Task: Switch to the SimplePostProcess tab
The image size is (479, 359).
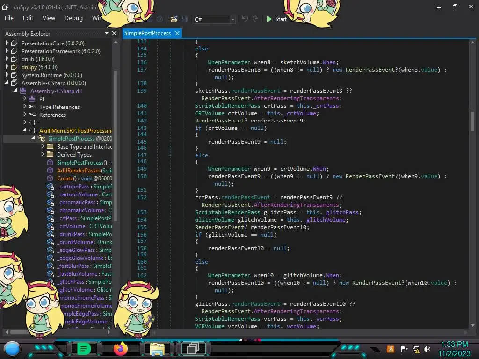Action: tap(147, 33)
